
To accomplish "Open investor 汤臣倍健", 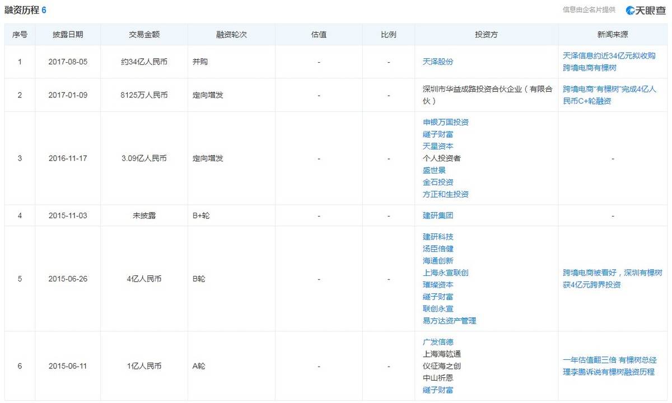I will 438,249.
